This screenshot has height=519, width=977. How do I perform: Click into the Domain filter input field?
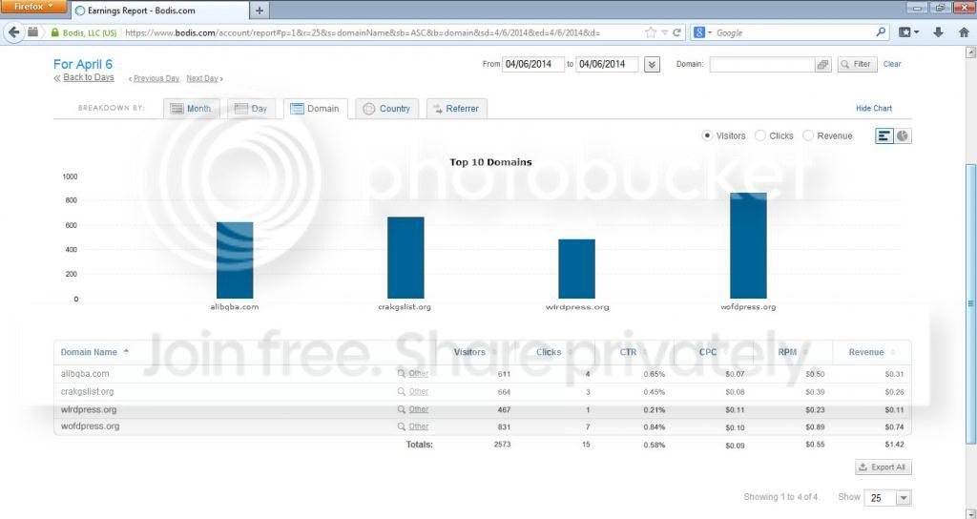761,64
